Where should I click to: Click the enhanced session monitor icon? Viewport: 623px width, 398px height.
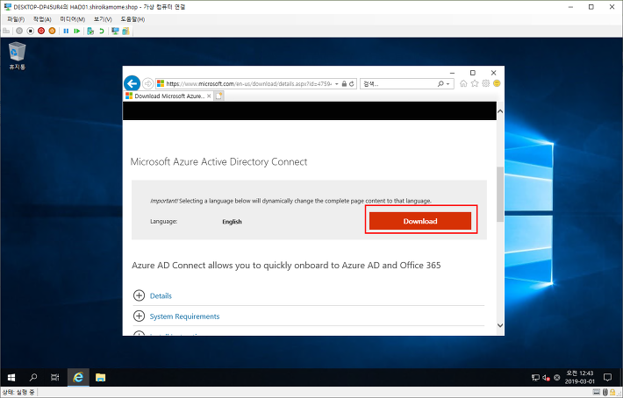115,31
